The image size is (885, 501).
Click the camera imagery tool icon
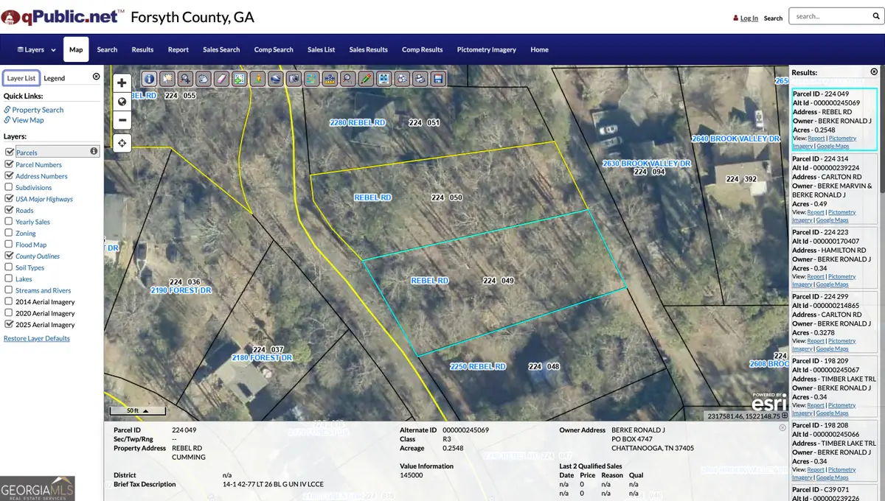coord(294,78)
